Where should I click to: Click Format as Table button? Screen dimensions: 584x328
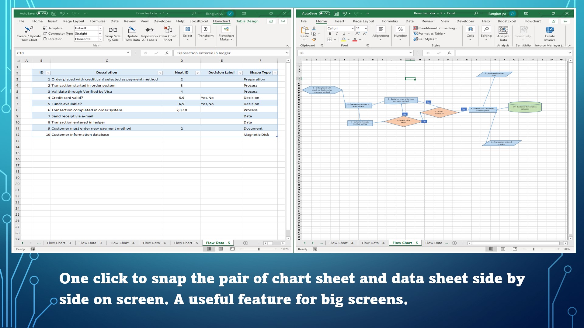429,33
